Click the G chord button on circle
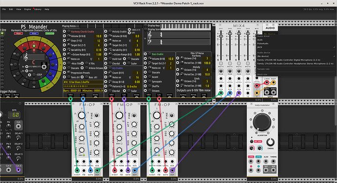This screenshot has height=183, width=337. click(x=43, y=49)
